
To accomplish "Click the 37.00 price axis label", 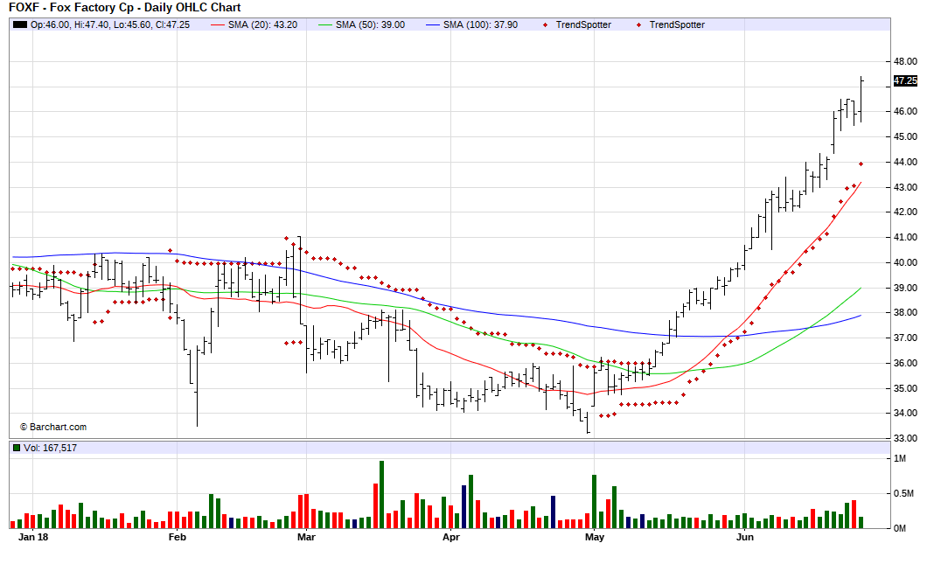I will (906, 338).
